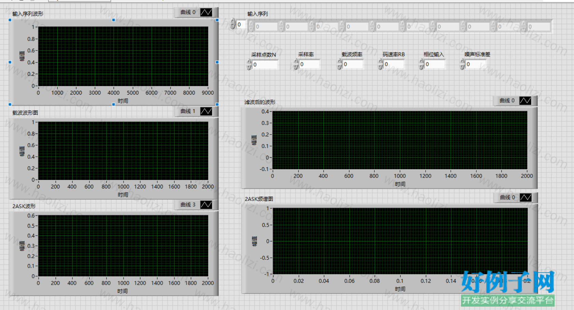Select the 曲线 3 legend label of 2ASK波形
Viewport: 574px width, 310px height.
pyautogui.click(x=188, y=205)
